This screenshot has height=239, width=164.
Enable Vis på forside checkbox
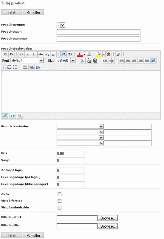tap(59, 201)
